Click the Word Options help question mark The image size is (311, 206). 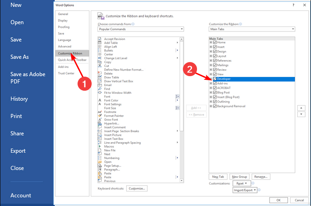click(293, 5)
